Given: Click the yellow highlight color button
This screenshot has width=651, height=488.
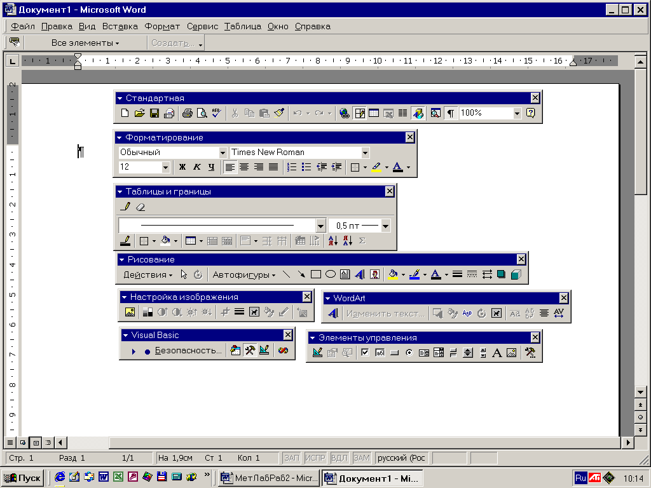Looking at the screenshot, I should (x=376, y=167).
